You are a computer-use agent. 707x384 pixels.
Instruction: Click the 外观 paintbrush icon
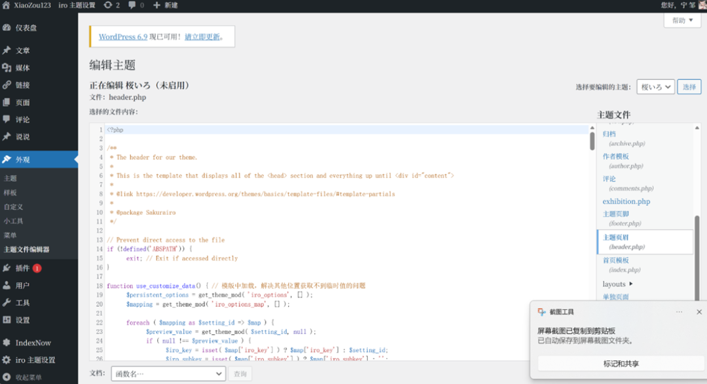7,159
